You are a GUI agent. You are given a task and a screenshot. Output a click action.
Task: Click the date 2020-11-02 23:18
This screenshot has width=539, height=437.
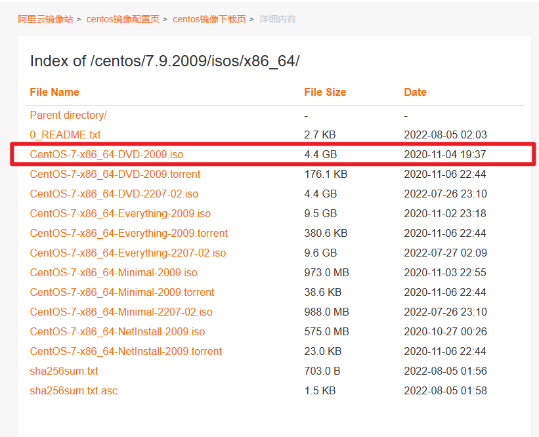445,213
